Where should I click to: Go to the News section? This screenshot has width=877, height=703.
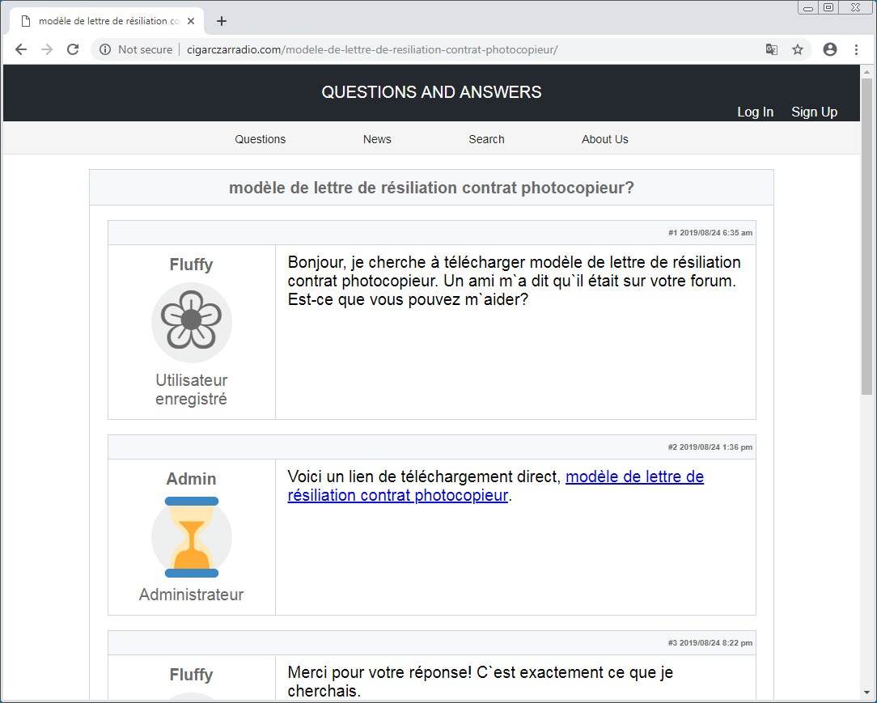377,139
